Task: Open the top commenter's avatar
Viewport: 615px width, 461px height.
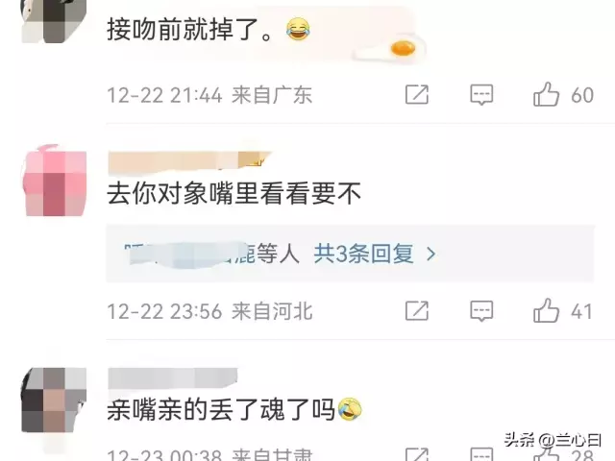Action: click(x=54, y=21)
